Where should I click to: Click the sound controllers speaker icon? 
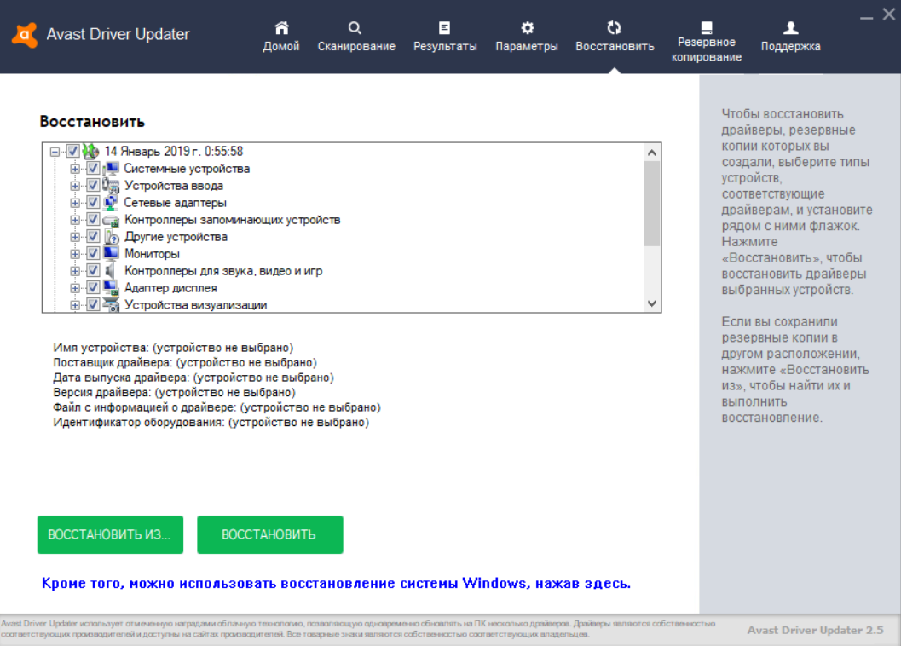(111, 271)
